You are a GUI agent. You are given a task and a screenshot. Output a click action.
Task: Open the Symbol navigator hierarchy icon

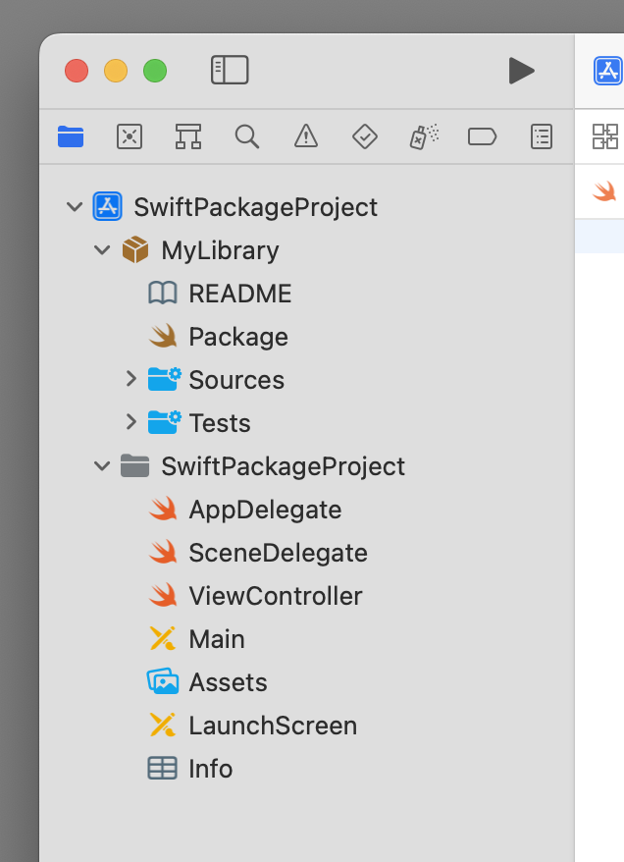click(188, 136)
